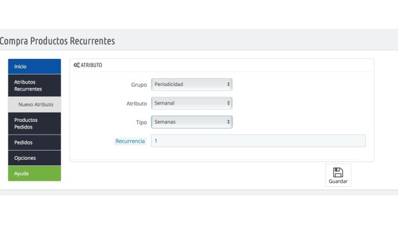Click the Compra Productos Recurrentes page title
Screen dimensions: 398x225
(57, 41)
